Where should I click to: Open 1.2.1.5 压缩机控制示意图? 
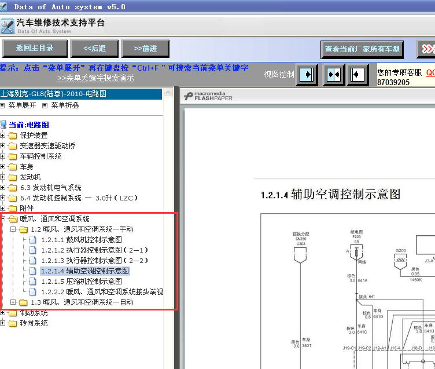point(82,282)
